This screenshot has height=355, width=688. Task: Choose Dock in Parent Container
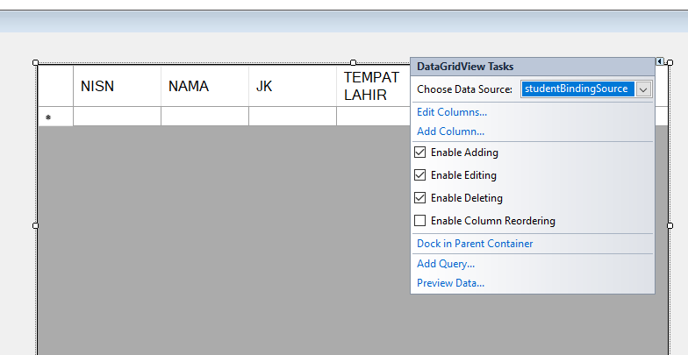coord(475,244)
